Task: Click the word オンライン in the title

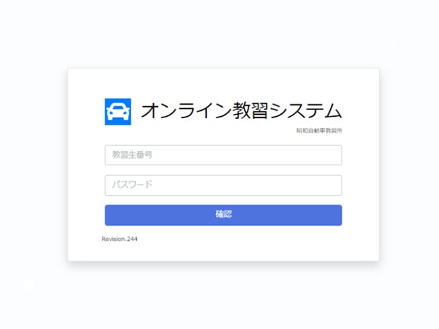Action: click(187, 111)
